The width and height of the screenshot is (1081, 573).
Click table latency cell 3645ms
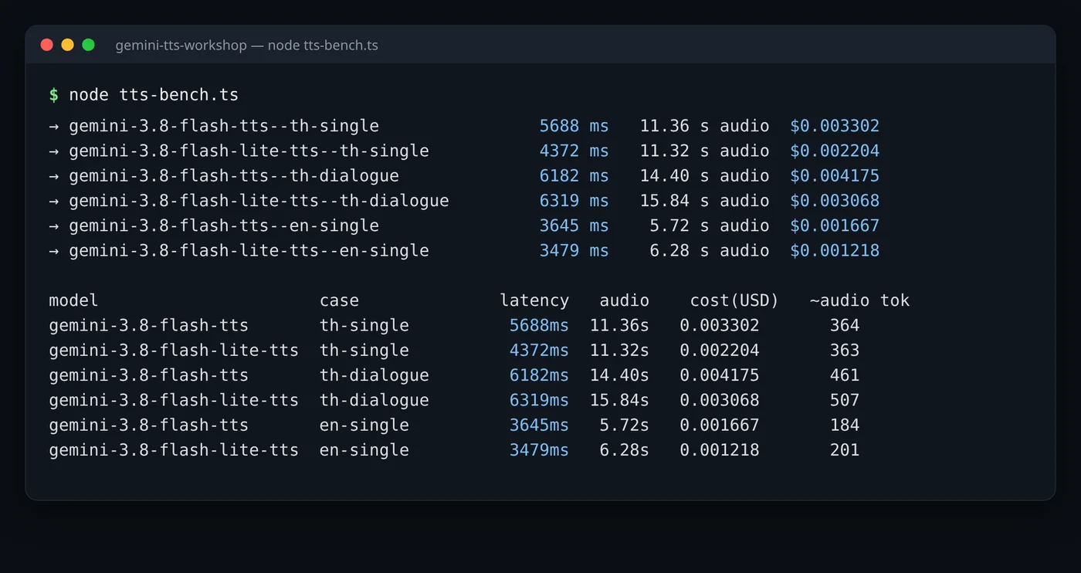539,425
